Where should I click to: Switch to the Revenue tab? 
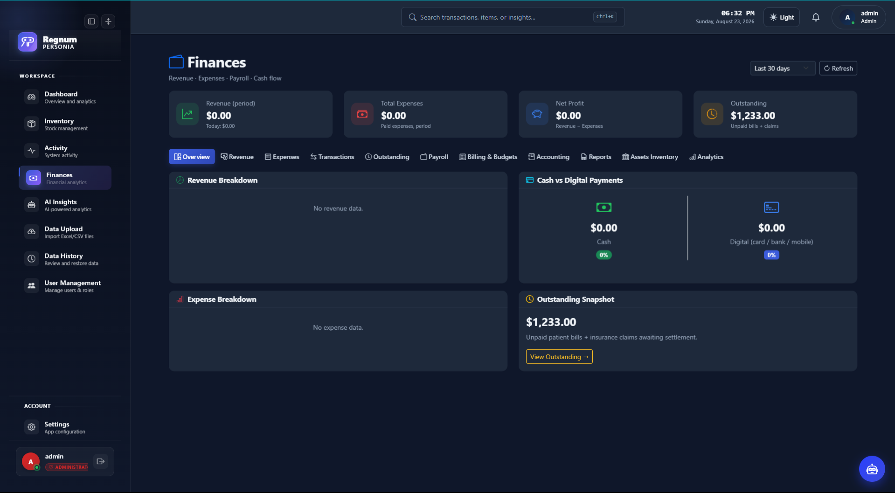pos(237,157)
